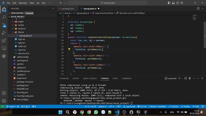206x116 pixels.
Task: Click the master branch in status bar
Action: (x=11, y=106)
